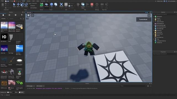
Task: Click the share icon in title bar
Action: pyautogui.click(x=166, y=1)
